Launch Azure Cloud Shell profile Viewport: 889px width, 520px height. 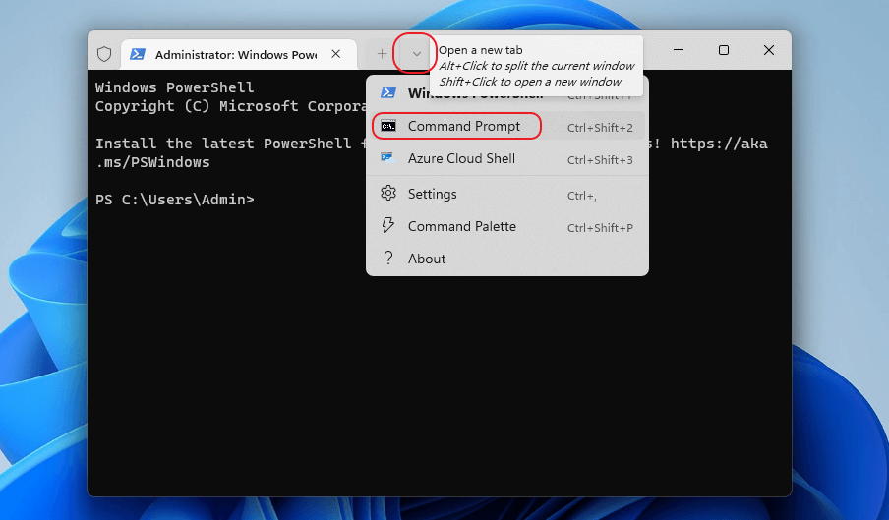506,158
